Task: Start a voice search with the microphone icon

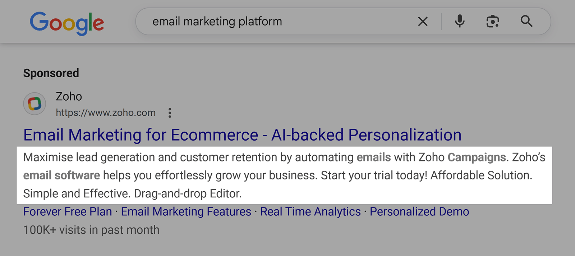Action: pyautogui.click(x=459, y=21)
